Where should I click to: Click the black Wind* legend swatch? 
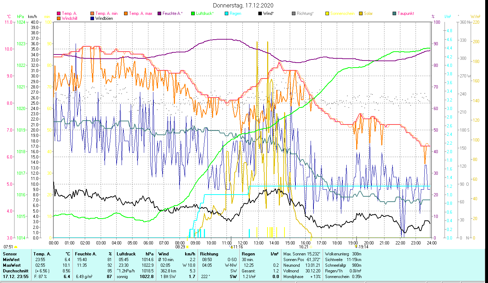tap(260, 14)
